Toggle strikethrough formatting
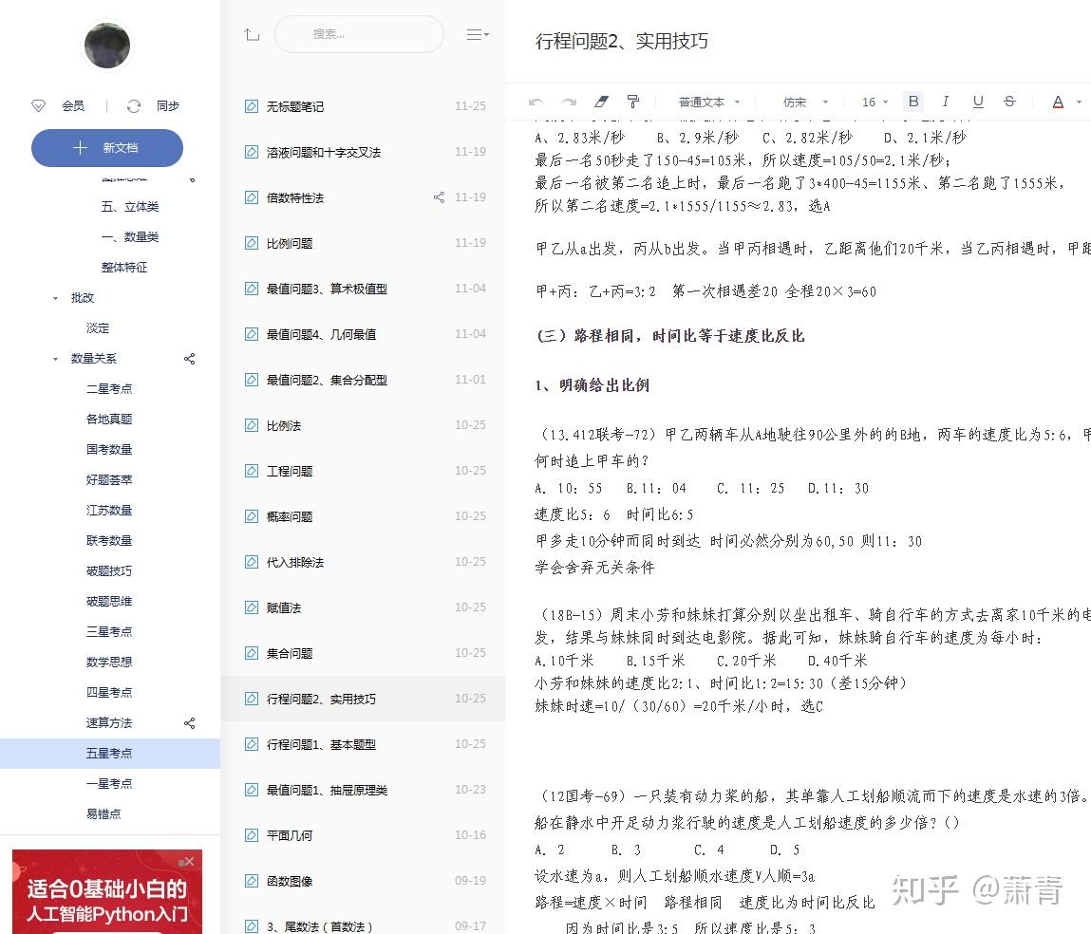 coord(1009,102)
